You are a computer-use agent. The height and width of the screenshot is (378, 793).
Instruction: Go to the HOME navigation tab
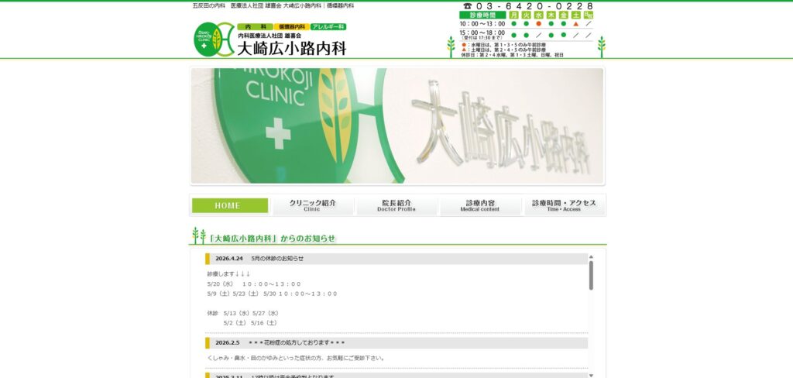point(229,205)
